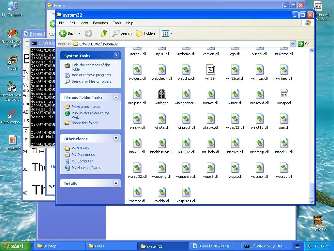This screenshot has height=251, width=334.
Task: Click the Back arrow in system32 toolbar
Action: (63, 33)
